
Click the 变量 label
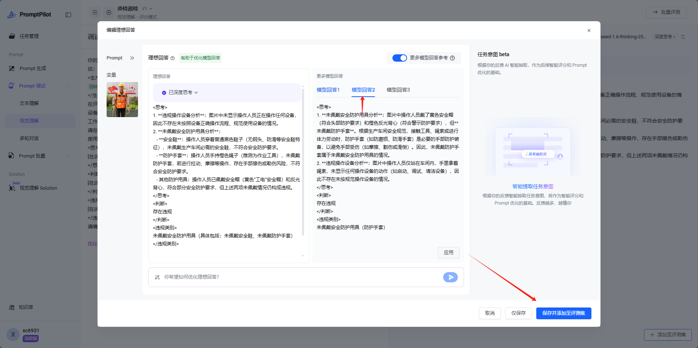(x=111, y=75)
